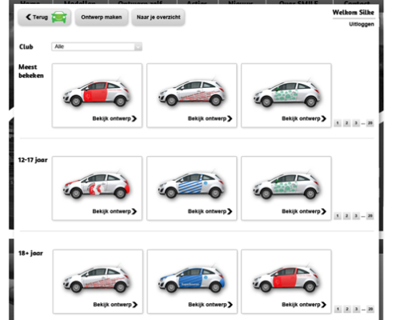The image size is (396, 320).
Task: Expand the Club dropdown arrow
Action: (x=138, y=46)
